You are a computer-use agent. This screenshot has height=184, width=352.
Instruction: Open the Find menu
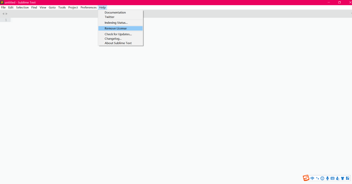(x=34, y=7)
